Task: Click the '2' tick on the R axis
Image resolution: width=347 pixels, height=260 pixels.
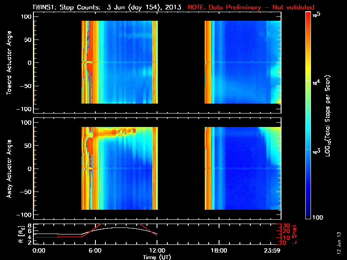Action: pos(29,243)
